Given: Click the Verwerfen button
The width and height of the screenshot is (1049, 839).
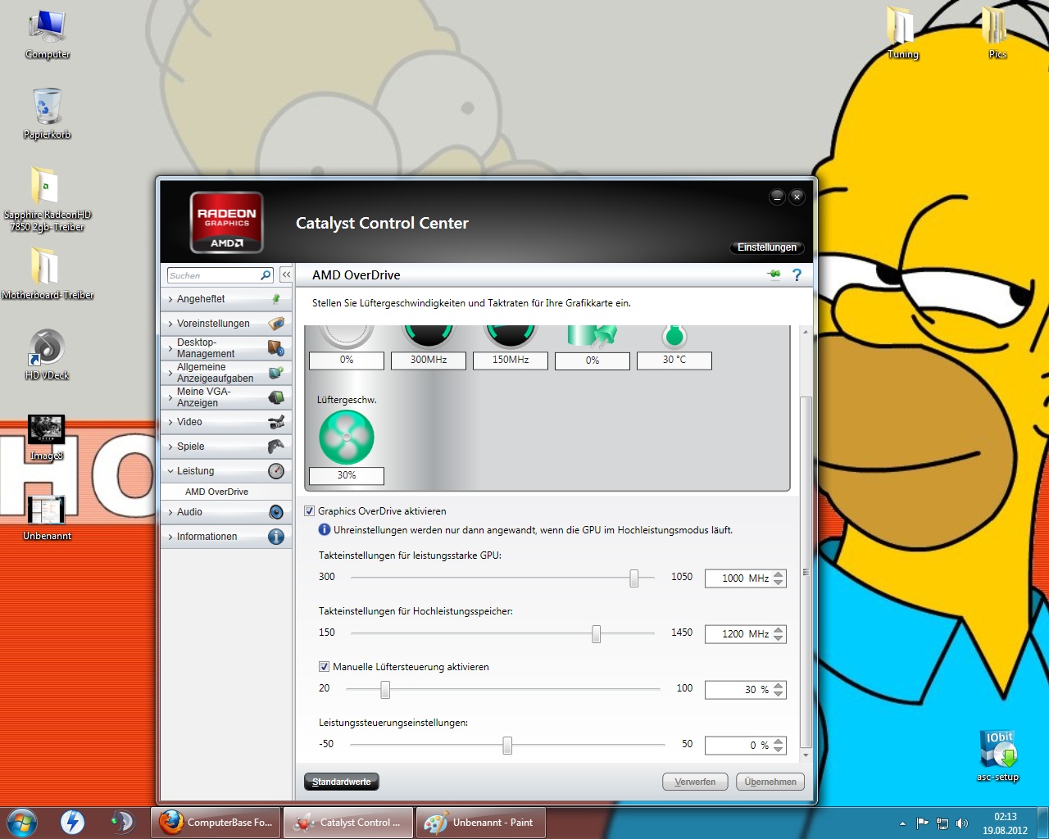Looking at the screenshot, I should [x=695, y=782].
